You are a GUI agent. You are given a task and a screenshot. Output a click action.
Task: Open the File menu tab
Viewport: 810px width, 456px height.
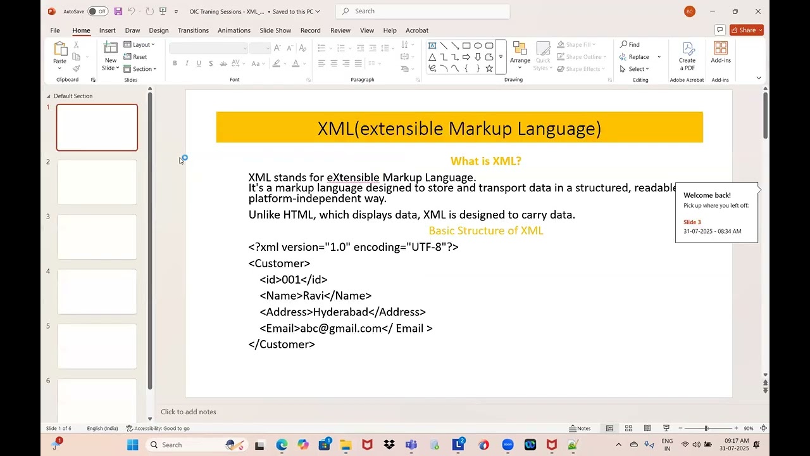pyautogui.click(x=55, y=30)
